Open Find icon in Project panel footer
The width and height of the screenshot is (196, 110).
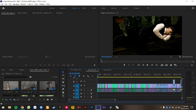click(x=44, y=100)
